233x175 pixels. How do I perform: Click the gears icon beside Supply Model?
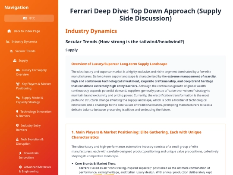(18, 98)
